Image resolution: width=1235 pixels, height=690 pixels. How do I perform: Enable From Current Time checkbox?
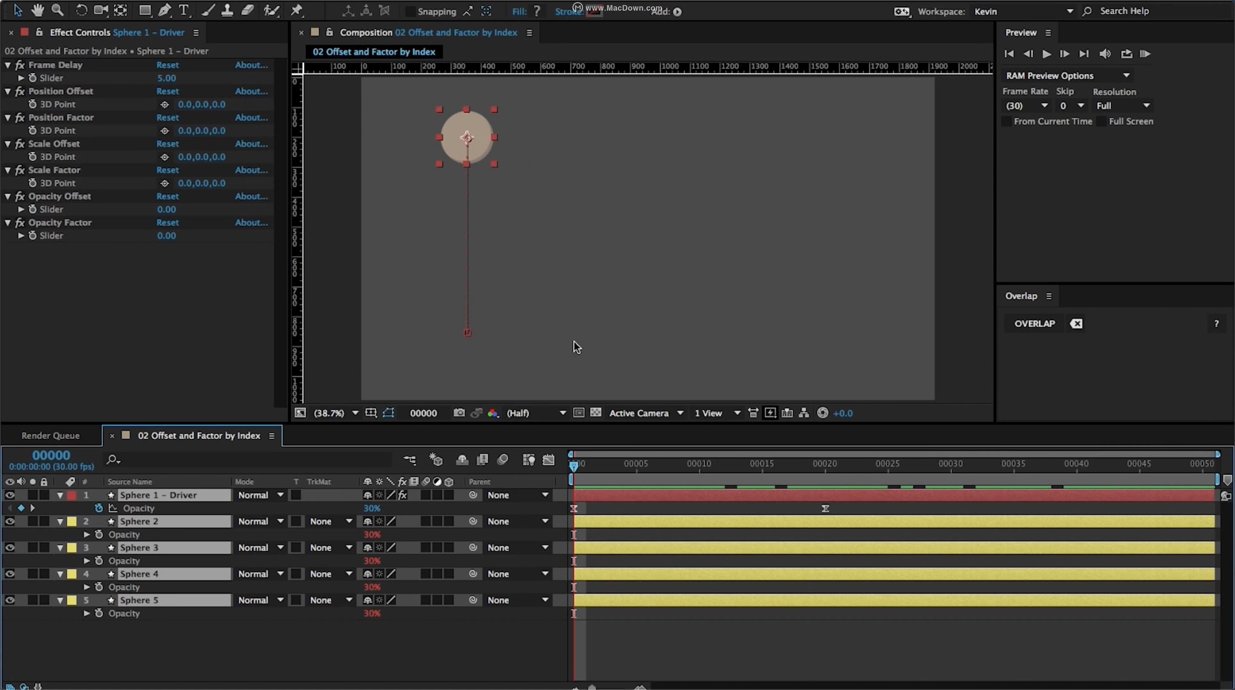(x=1007, y=121)
